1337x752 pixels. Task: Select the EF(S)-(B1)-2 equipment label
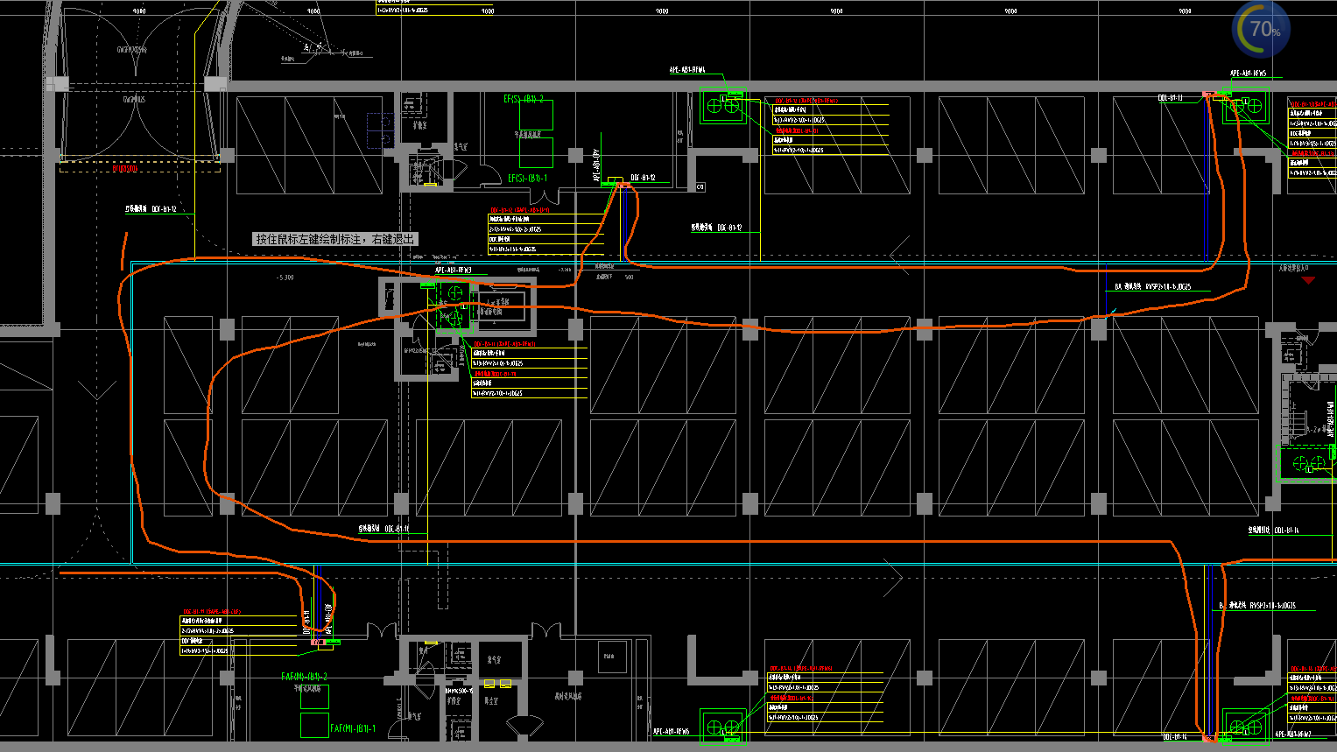click(x=524, y=100)
